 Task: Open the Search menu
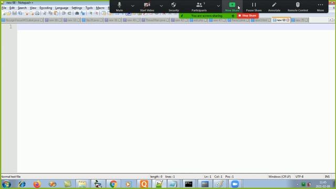(x=22, y=8)
